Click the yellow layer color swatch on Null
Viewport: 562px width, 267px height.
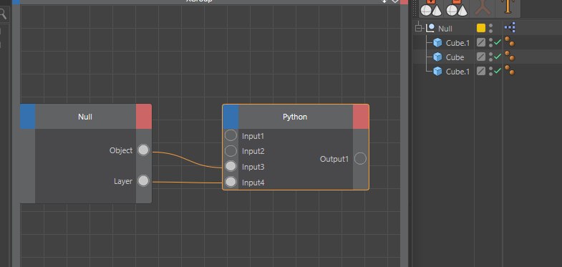tap(481, 28)
